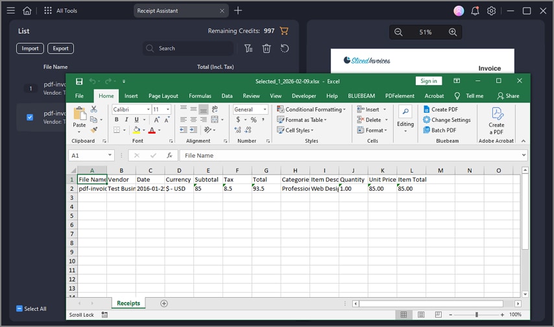Click Change Settings in Bluebeam group
Screen dimensions: 554x327
point(447,120)
